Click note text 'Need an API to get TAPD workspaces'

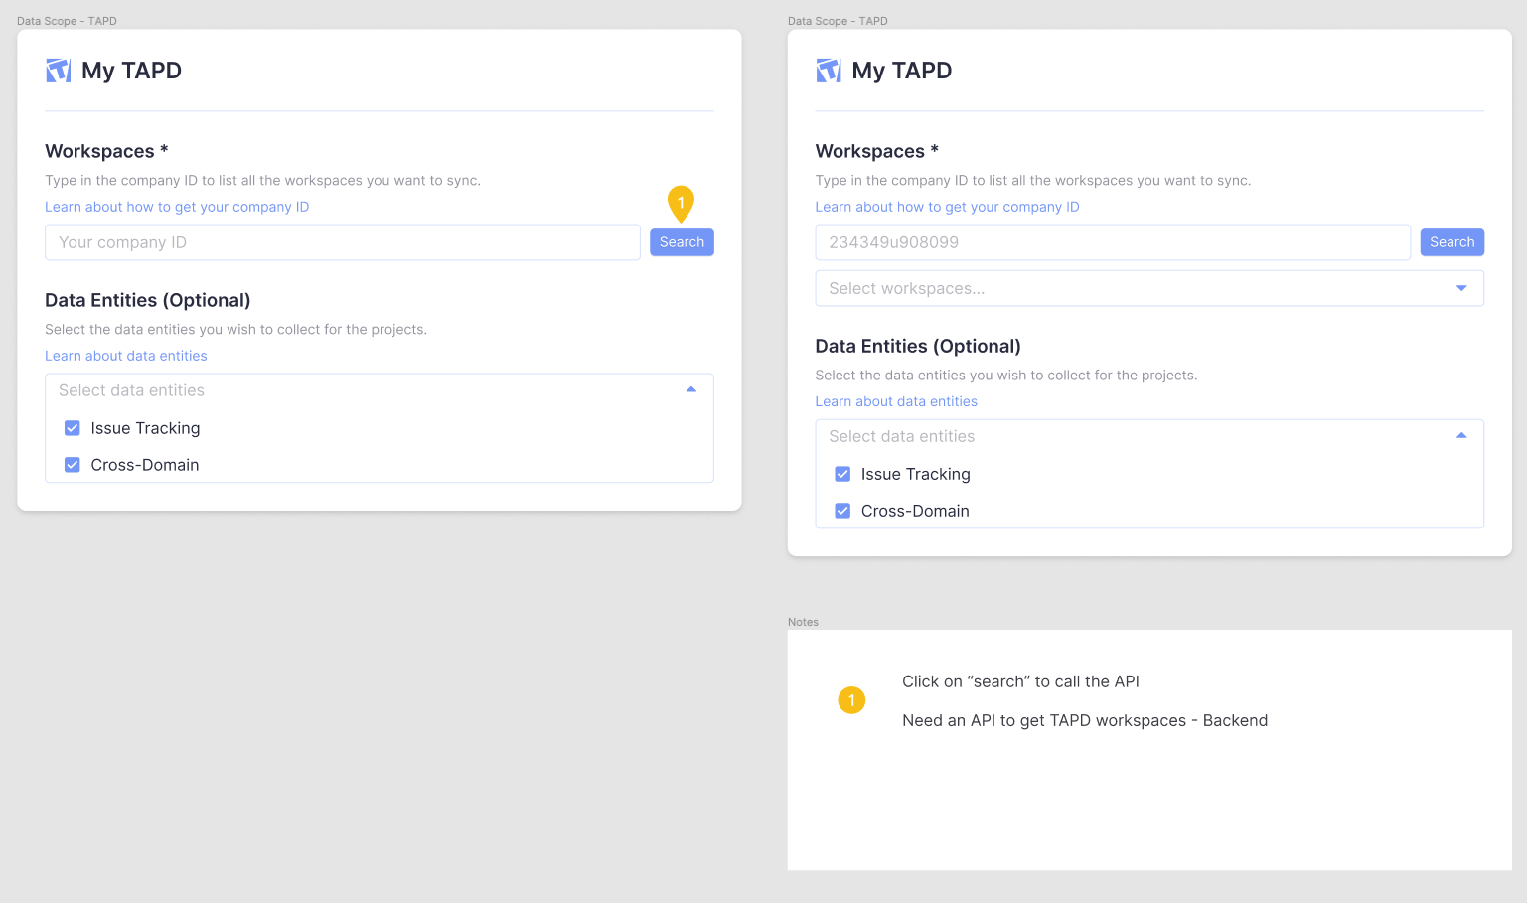[1044, 720]
